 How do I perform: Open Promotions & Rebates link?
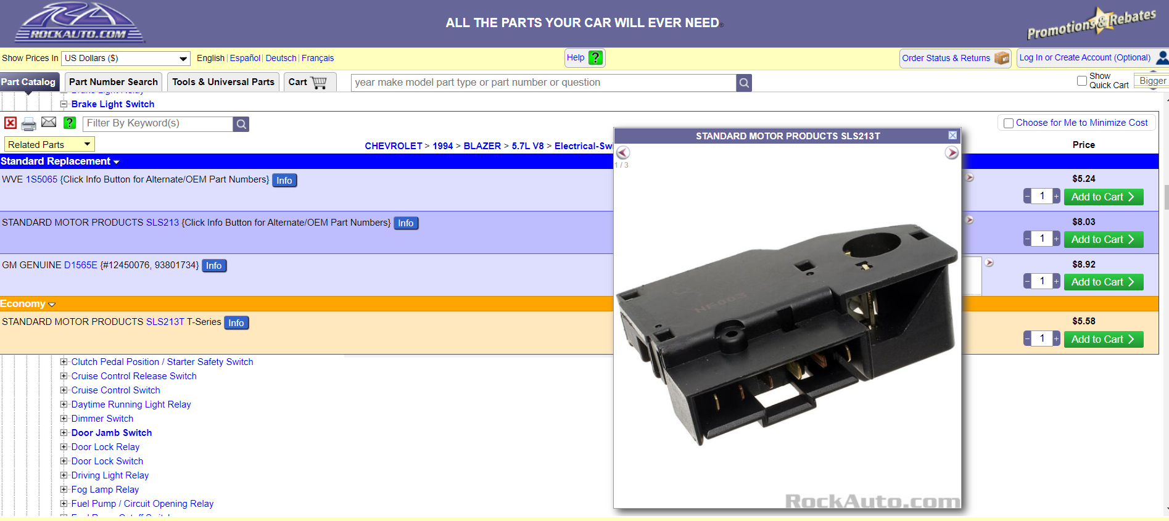tap(1091, 23)
